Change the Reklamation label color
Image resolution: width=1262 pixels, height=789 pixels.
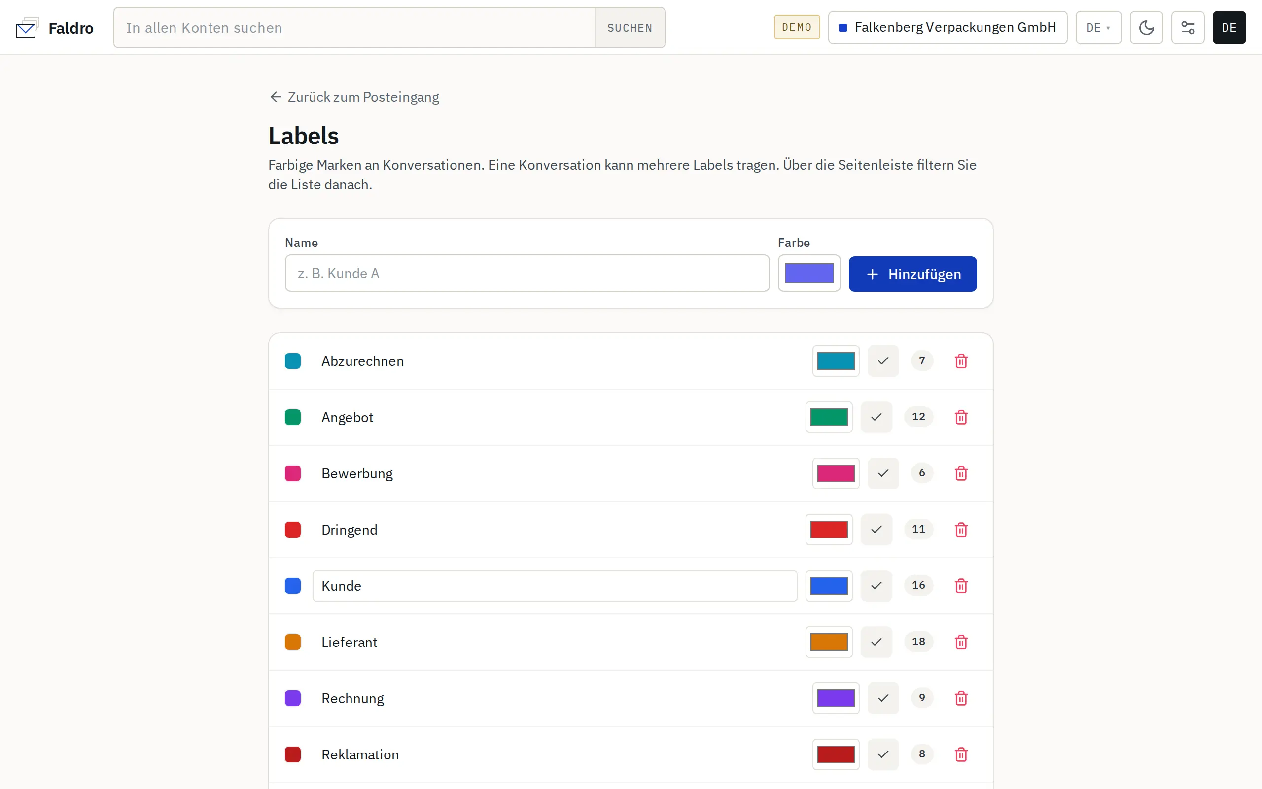tap(836, 754)
